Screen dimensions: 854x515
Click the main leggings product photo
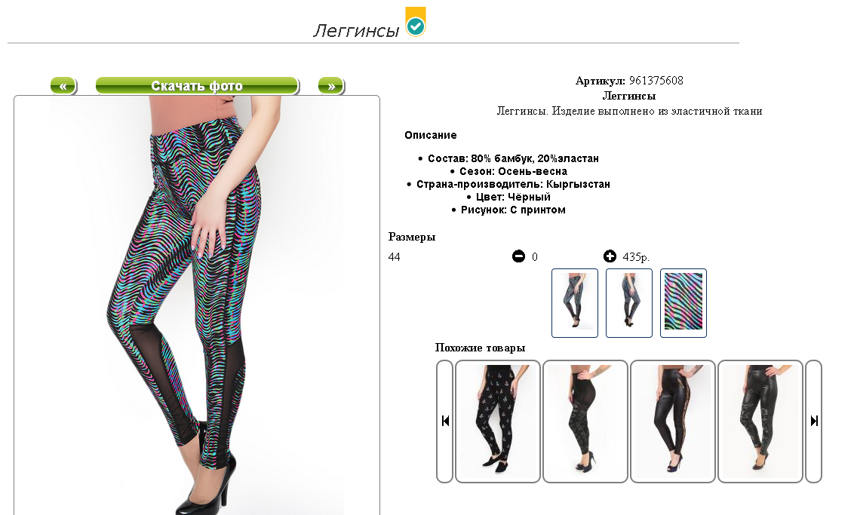click(197, 305)
